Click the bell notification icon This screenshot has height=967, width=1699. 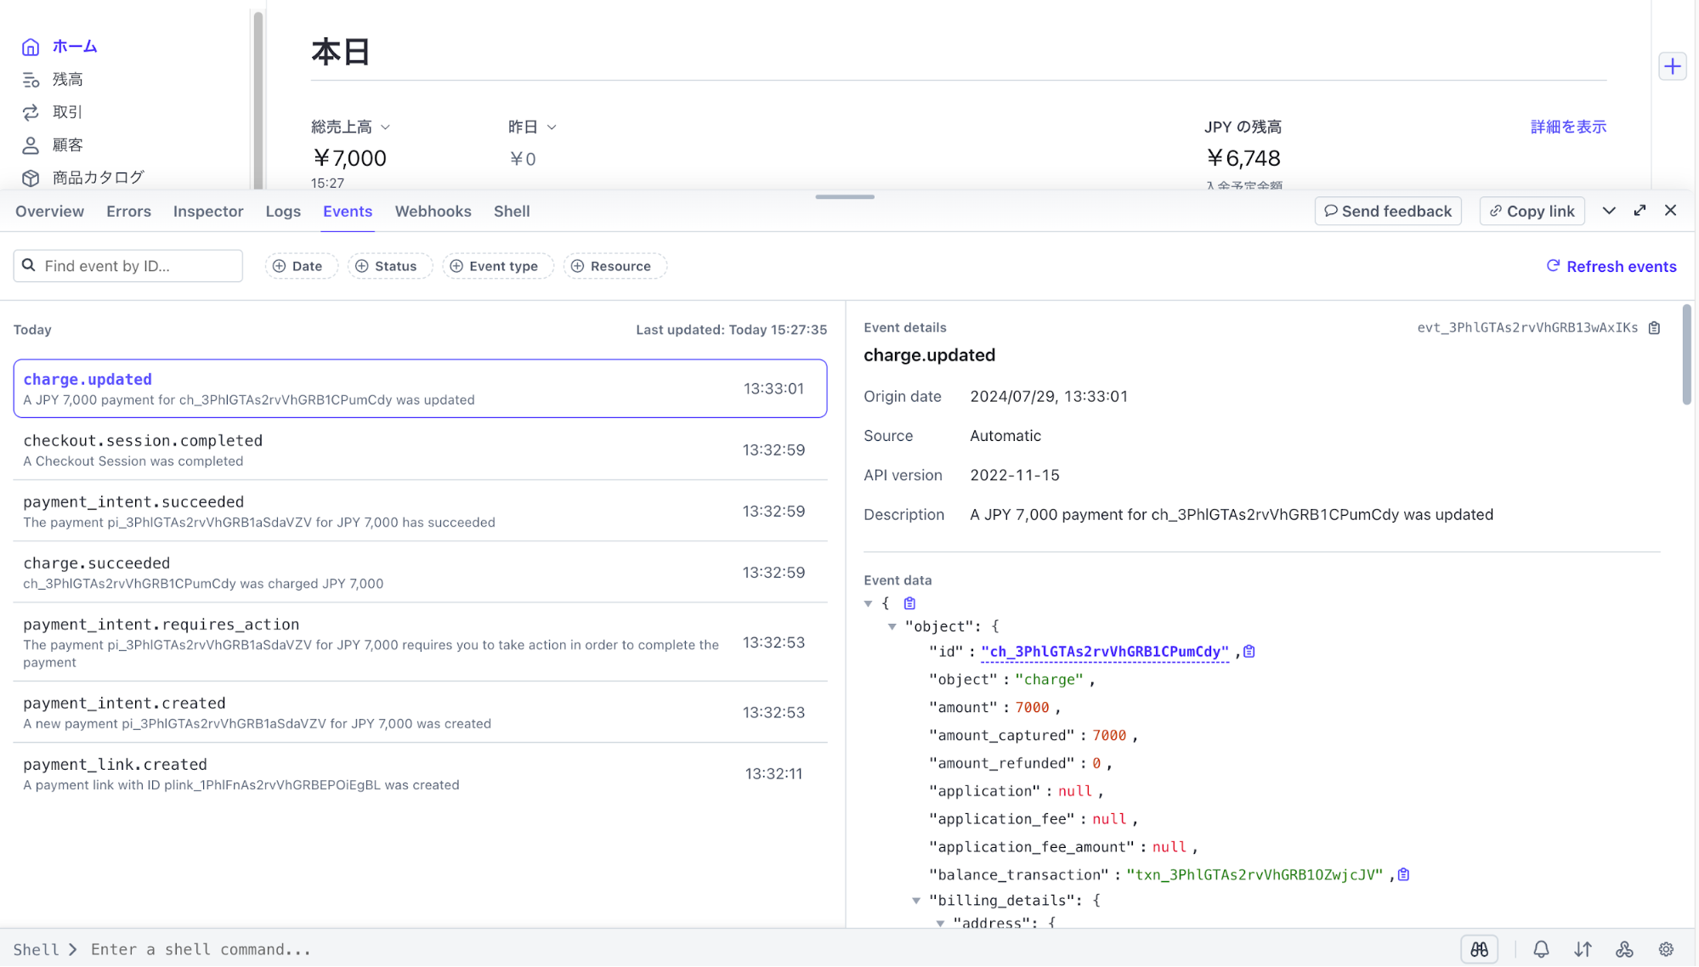(1541, 949)
